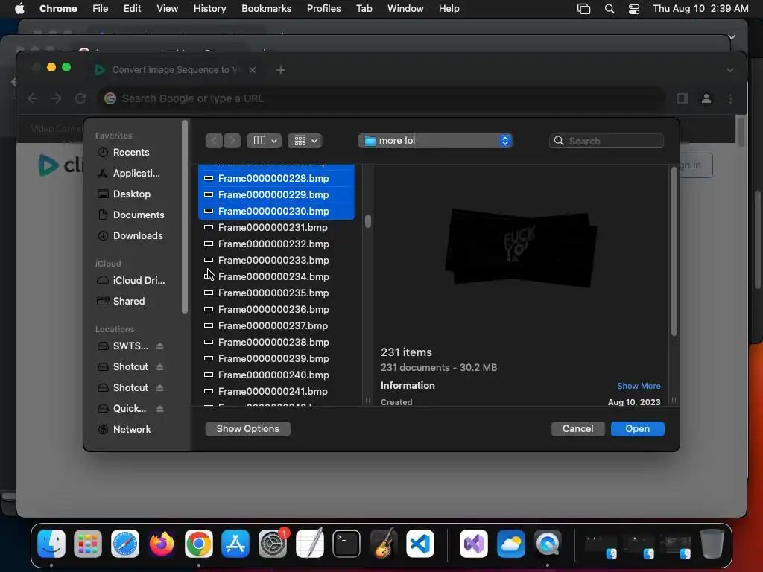Open Terminal from the Dock
The height and width of the screenshot is (572, 763).
(346, 543)
